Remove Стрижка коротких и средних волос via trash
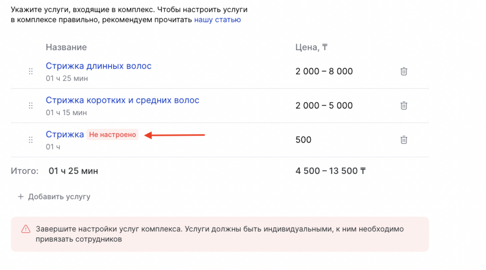486x270 pixels. click(403, 106)
